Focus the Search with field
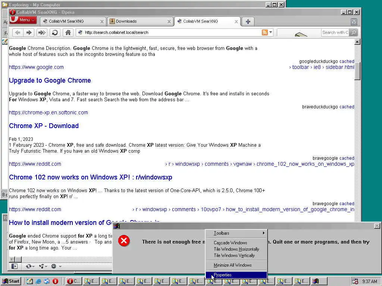This screenshot has width=382, height=286. (x=335, y=32)
